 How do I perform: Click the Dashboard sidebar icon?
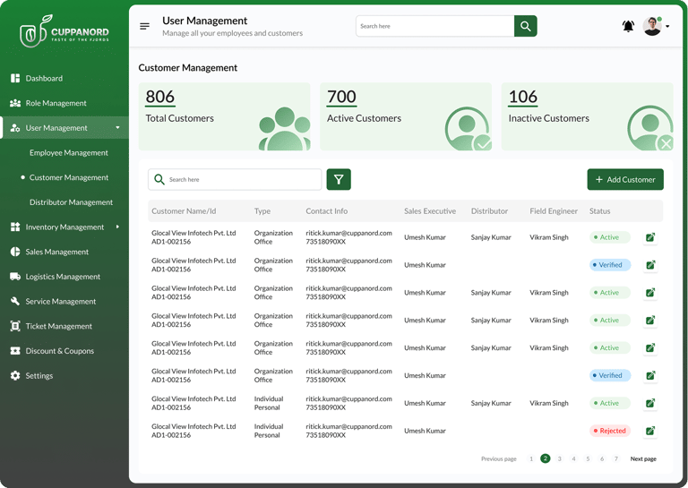[x=15, y=78]
